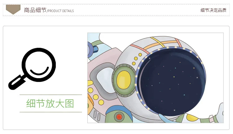Click the 商品细节 heading text
Viewport: 233px width, 134px height.
pos(35,10)
